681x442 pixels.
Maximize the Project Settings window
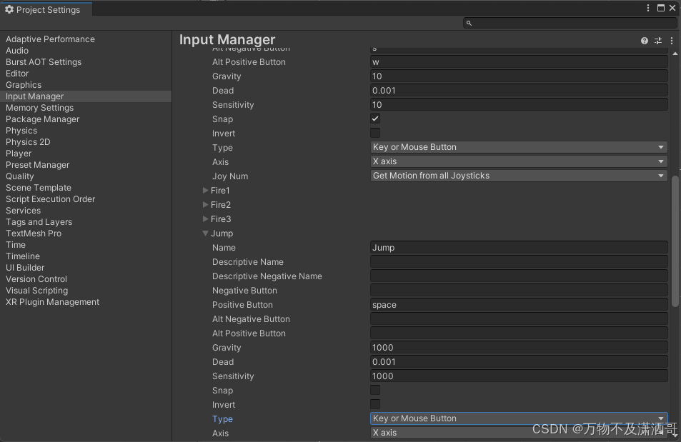660,8
